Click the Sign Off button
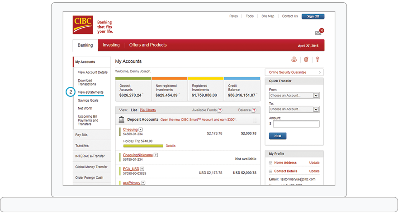398x215 pixels. pyautogui.click(x=313, y=16)
